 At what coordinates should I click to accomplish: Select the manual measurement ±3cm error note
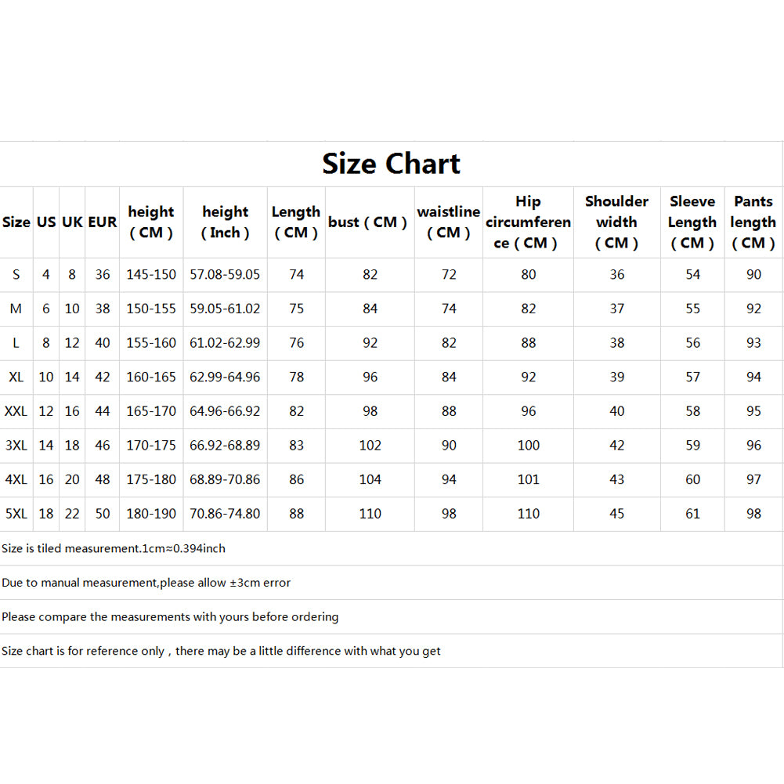pyautogui.click(x=146, y=583)
